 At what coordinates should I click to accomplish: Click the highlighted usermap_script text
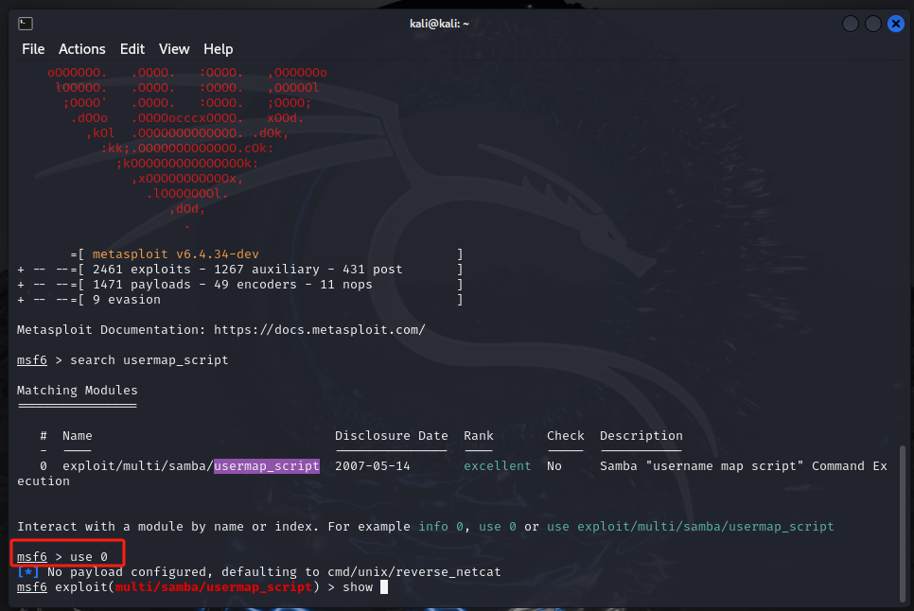[x=267, y=466]
